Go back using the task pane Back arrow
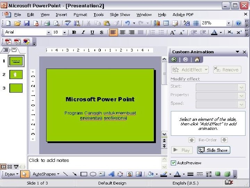The width and height of the screenshot is (250, 188). click(x=174, y=60)
